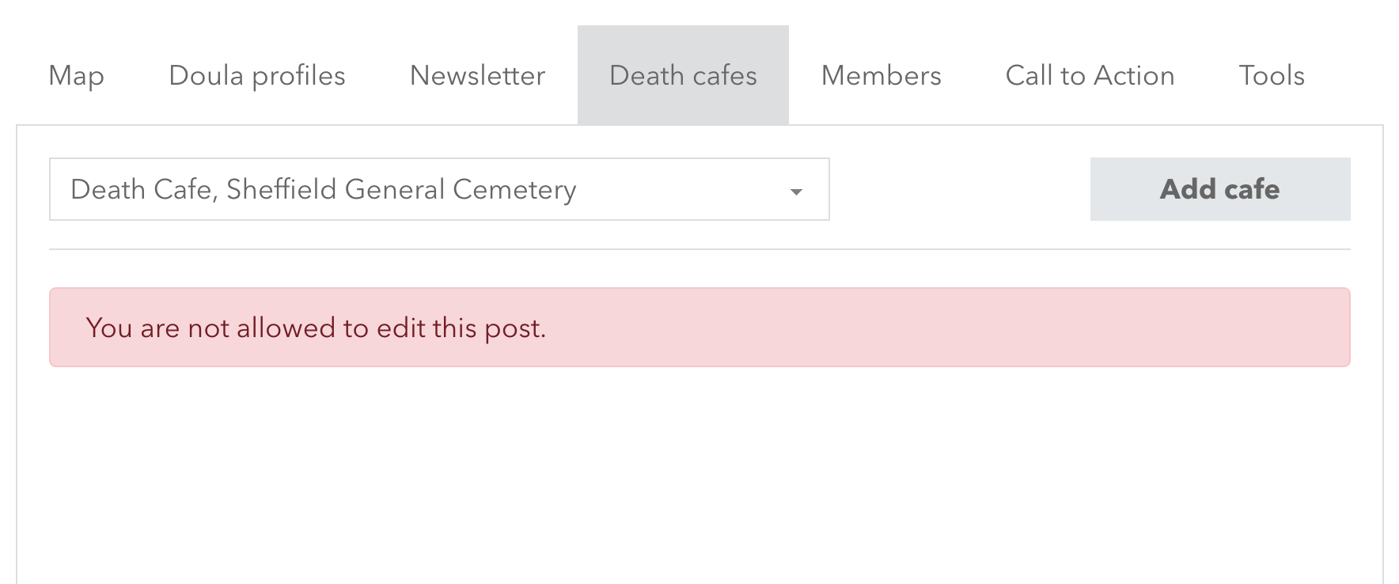Switch to the Doula profiles tab
Image resolution: width=1399 pixels, height=584 pixels.
click(257, 76)
